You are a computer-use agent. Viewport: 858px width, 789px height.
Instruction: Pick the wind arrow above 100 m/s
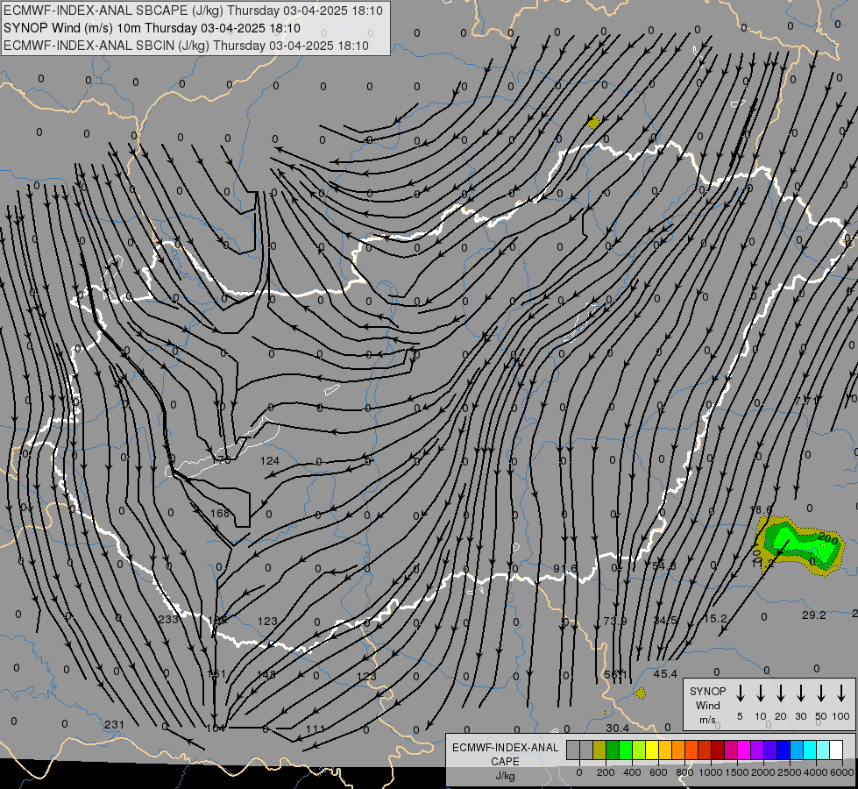[x=841, y=693]
